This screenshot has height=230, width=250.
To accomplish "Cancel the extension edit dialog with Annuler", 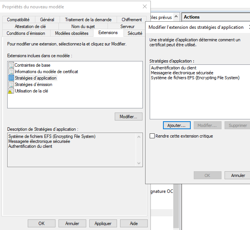I will (x=238, y=175).
